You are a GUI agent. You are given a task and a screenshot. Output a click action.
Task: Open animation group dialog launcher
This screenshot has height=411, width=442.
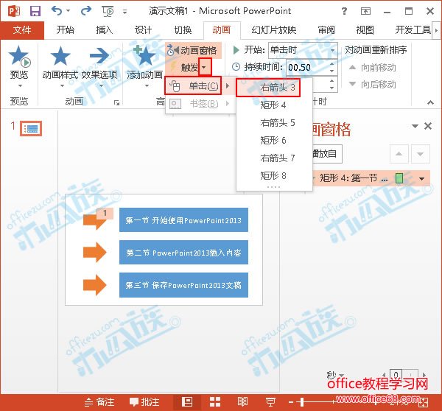pyautogui.click(x=116, y=103)
